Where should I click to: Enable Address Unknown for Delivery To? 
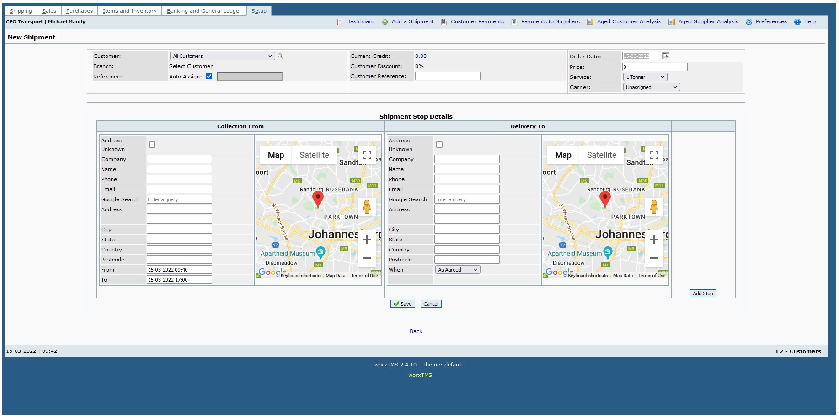438,144
